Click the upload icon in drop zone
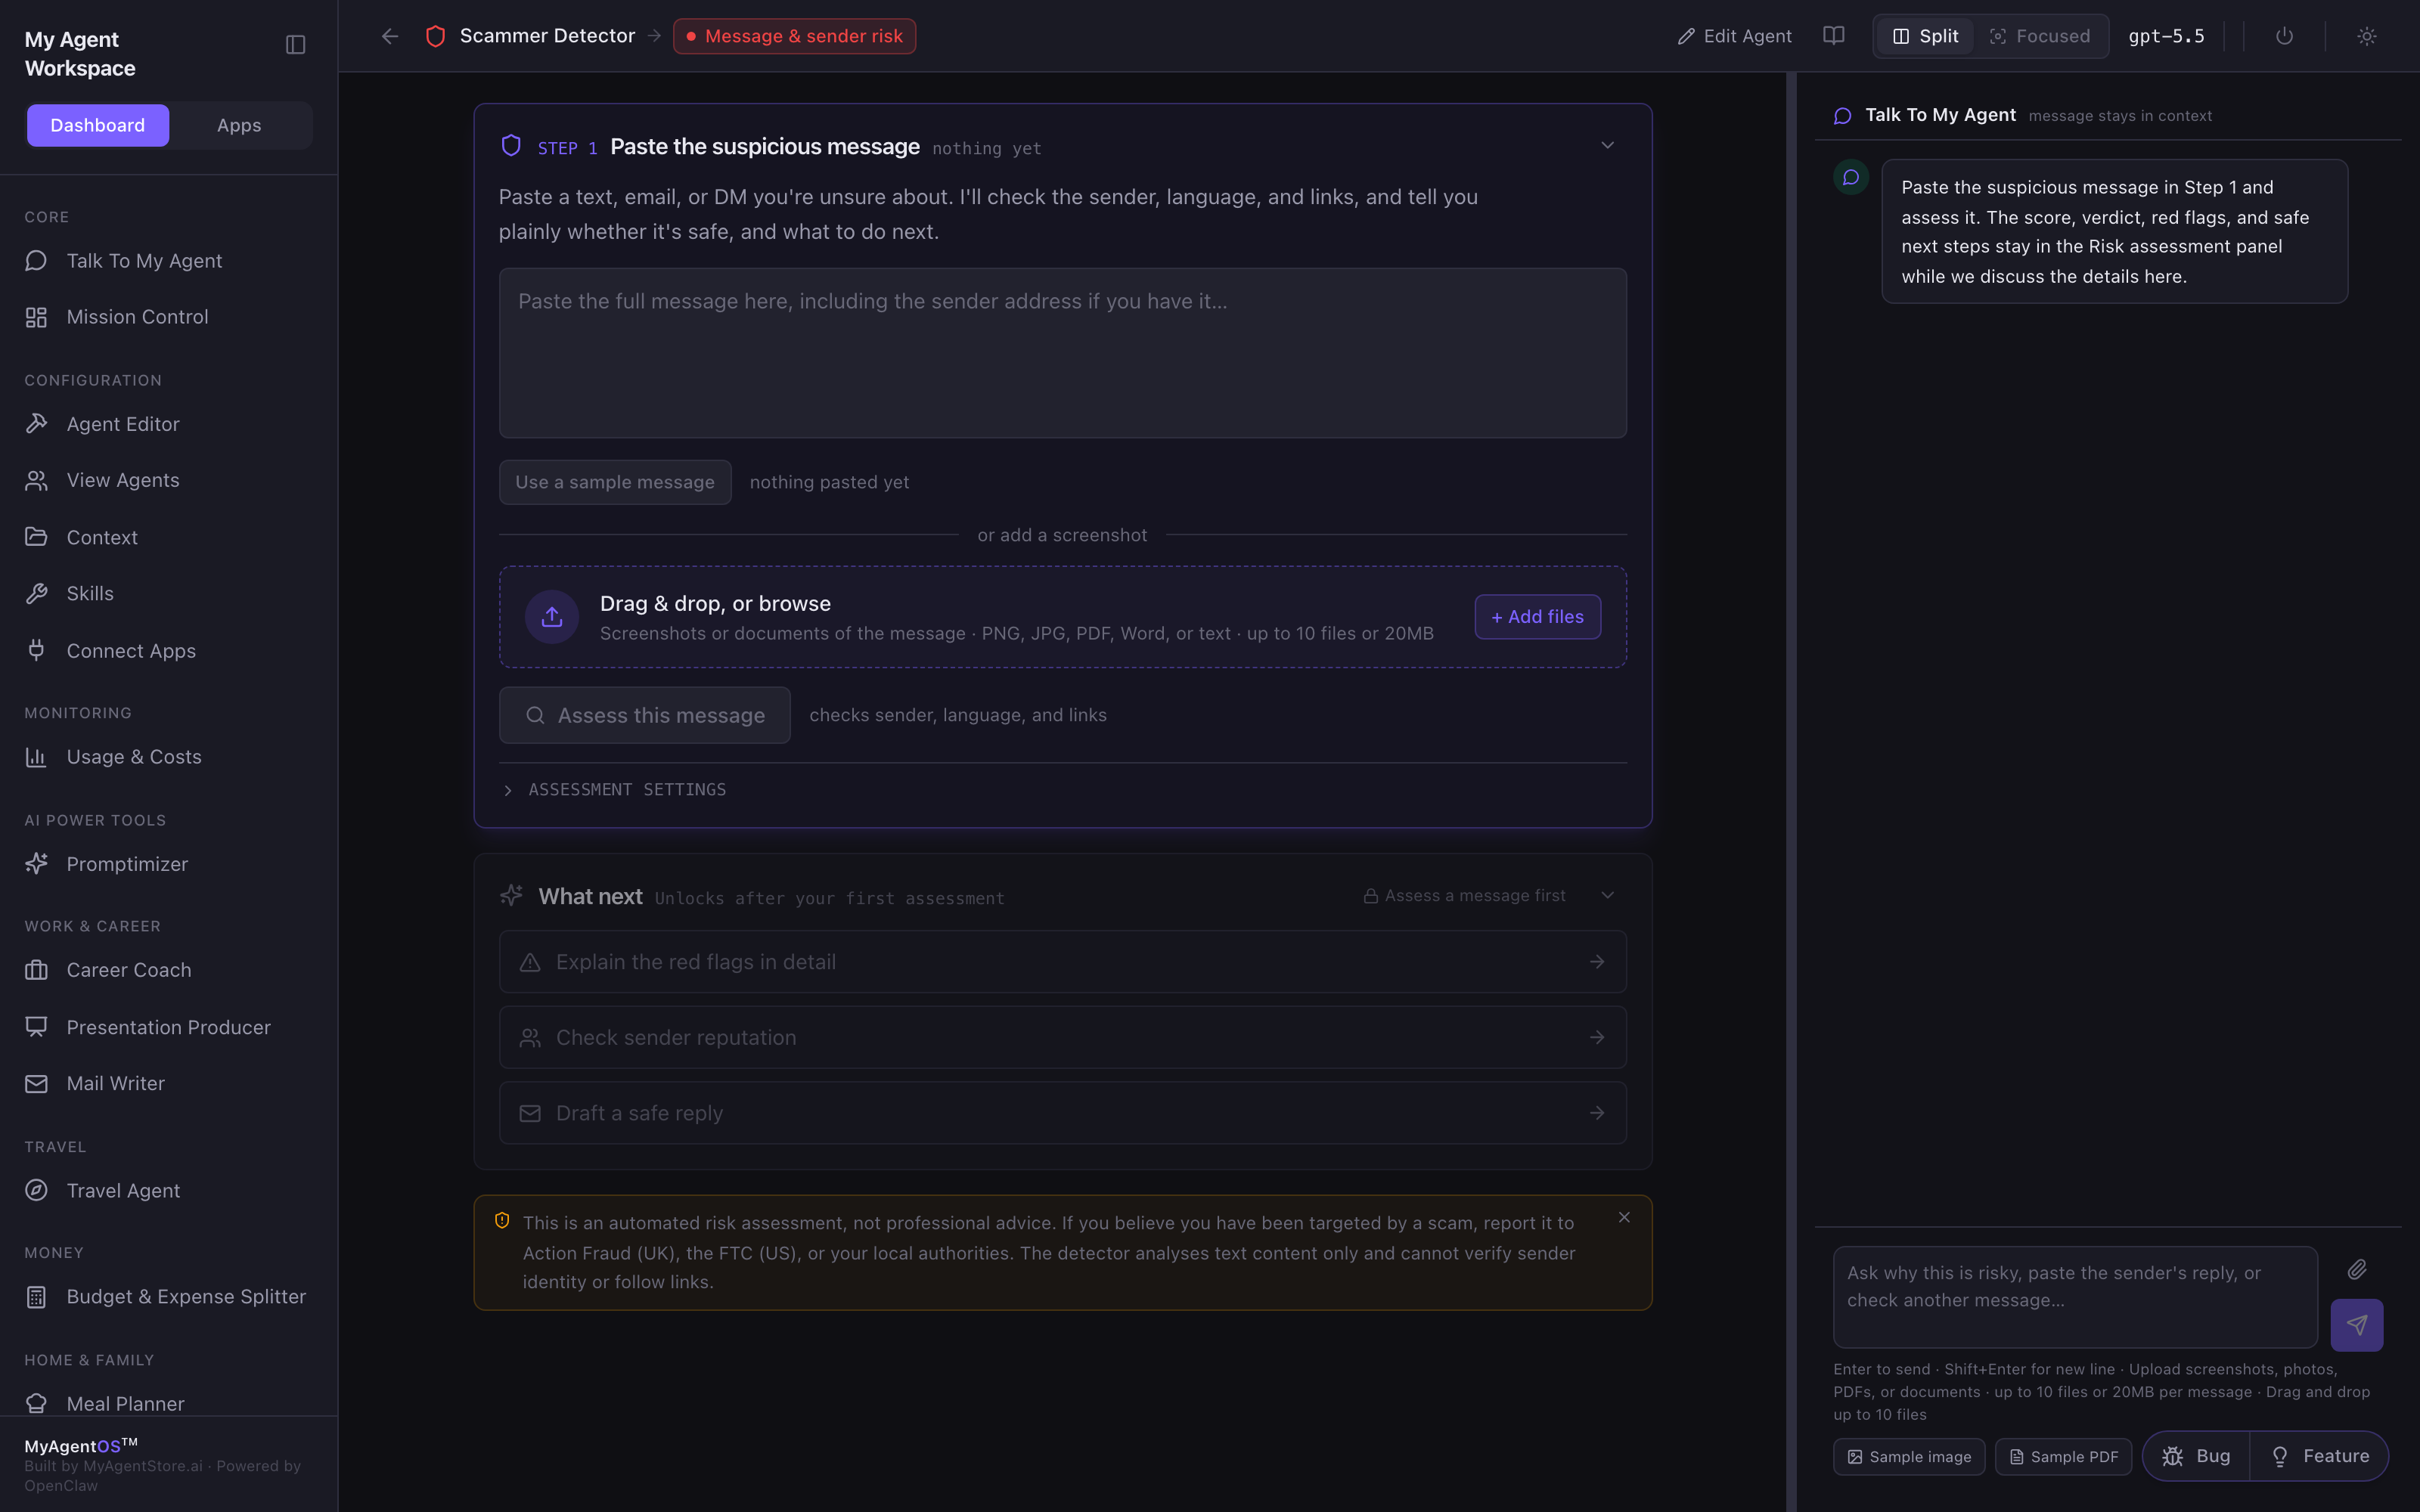 [x=552, y=617]
